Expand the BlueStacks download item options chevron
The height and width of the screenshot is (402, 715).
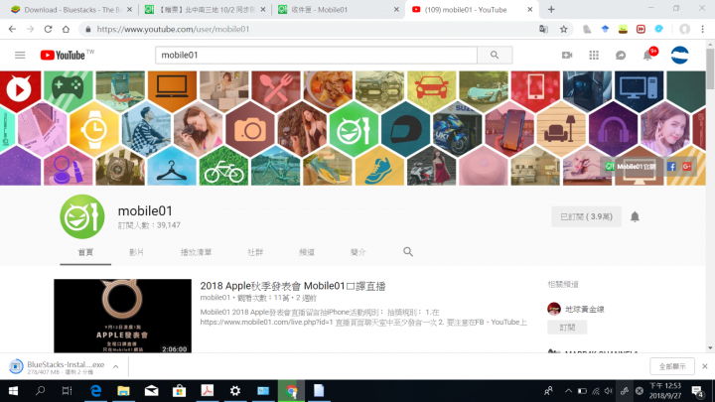point(116,366)
